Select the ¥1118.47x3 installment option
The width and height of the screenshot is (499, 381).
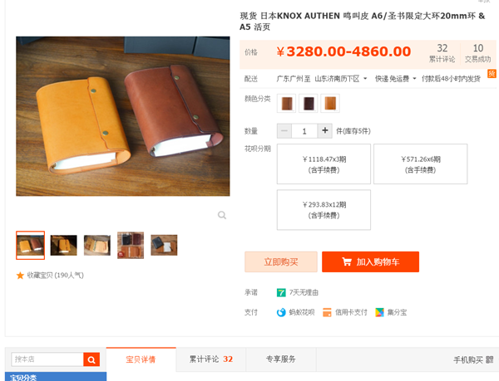(x=324, y=164)
